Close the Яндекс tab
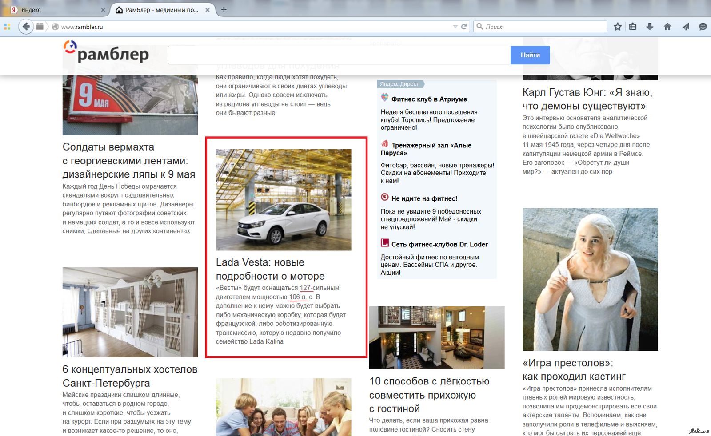This screenshot has height=436, width=711. click(103, 10)
